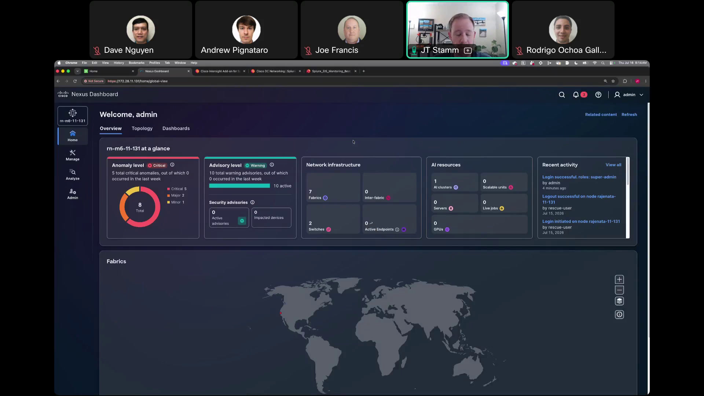The height and width of the screenshot is (396, 704).
Task: Switch to the Dashboards tab
Action: pos(176,128)
